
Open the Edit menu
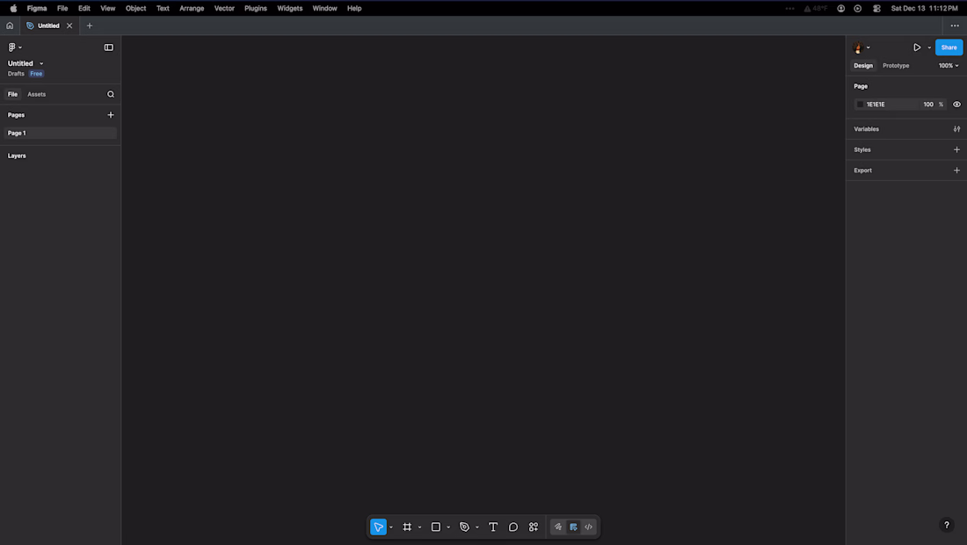pyautogui.click(x=84, y=9)
